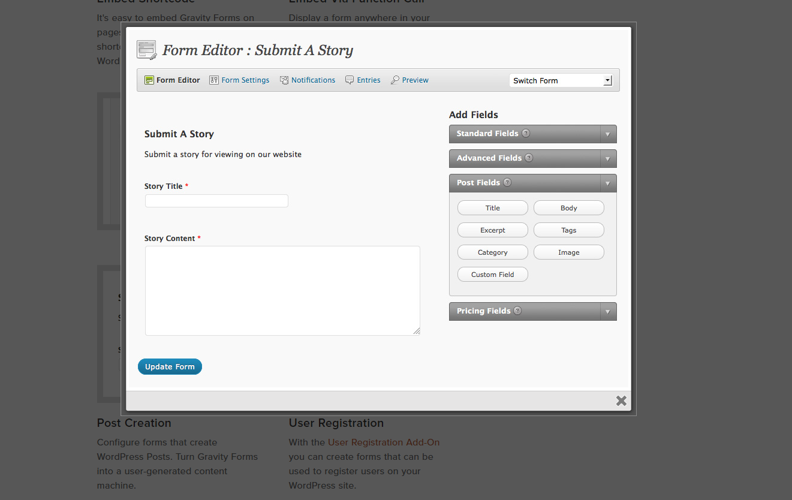This screenshot has width=792, height=500.
Task: Close the Form Editor modal dialog
Action: (621, 400)
